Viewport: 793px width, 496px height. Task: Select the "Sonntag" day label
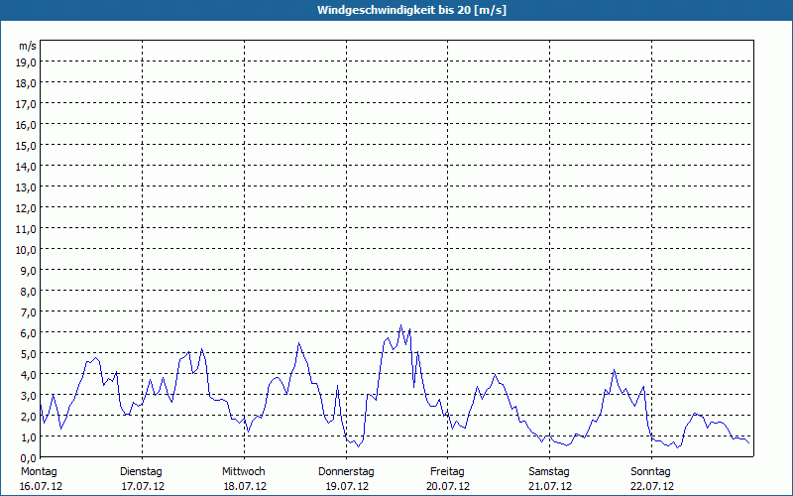pyautogui.click(x=651, y=471)
